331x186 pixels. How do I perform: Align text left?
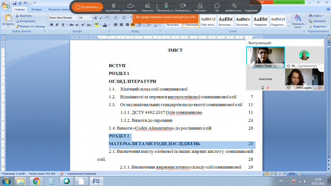click(116, 25)
